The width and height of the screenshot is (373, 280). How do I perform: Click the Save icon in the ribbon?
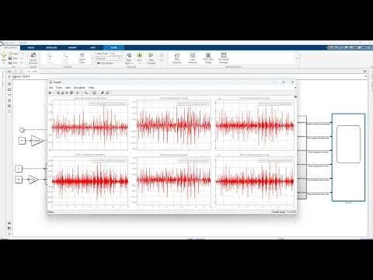10,58
